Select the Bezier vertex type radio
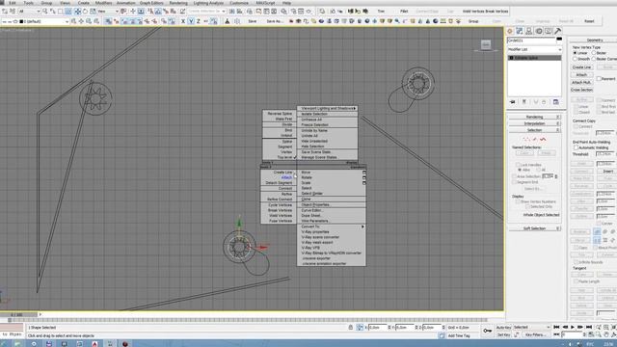 (594, 53)
